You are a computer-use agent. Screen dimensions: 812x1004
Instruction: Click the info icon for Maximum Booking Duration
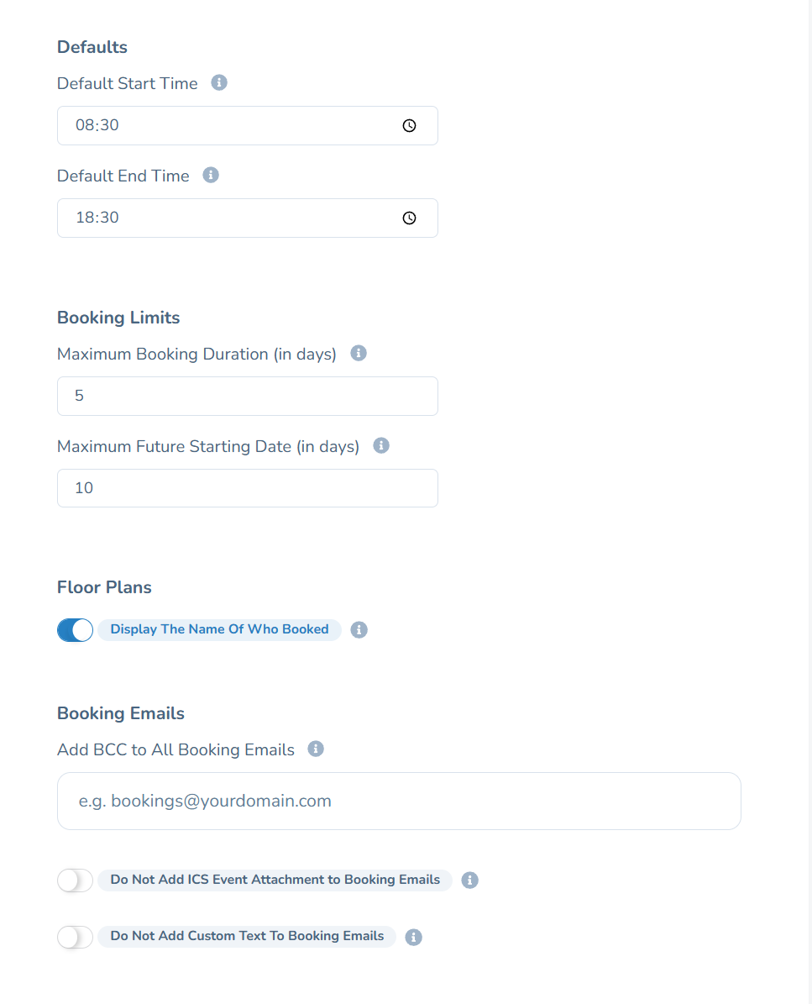click(358, 353)
